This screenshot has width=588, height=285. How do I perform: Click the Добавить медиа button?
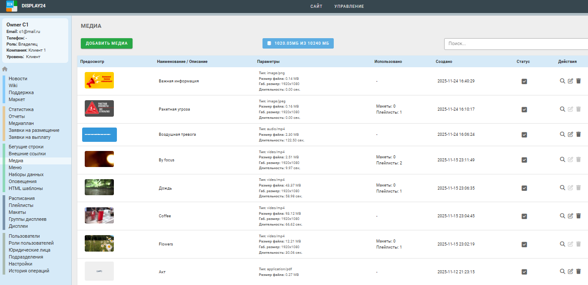pos(106,43)
